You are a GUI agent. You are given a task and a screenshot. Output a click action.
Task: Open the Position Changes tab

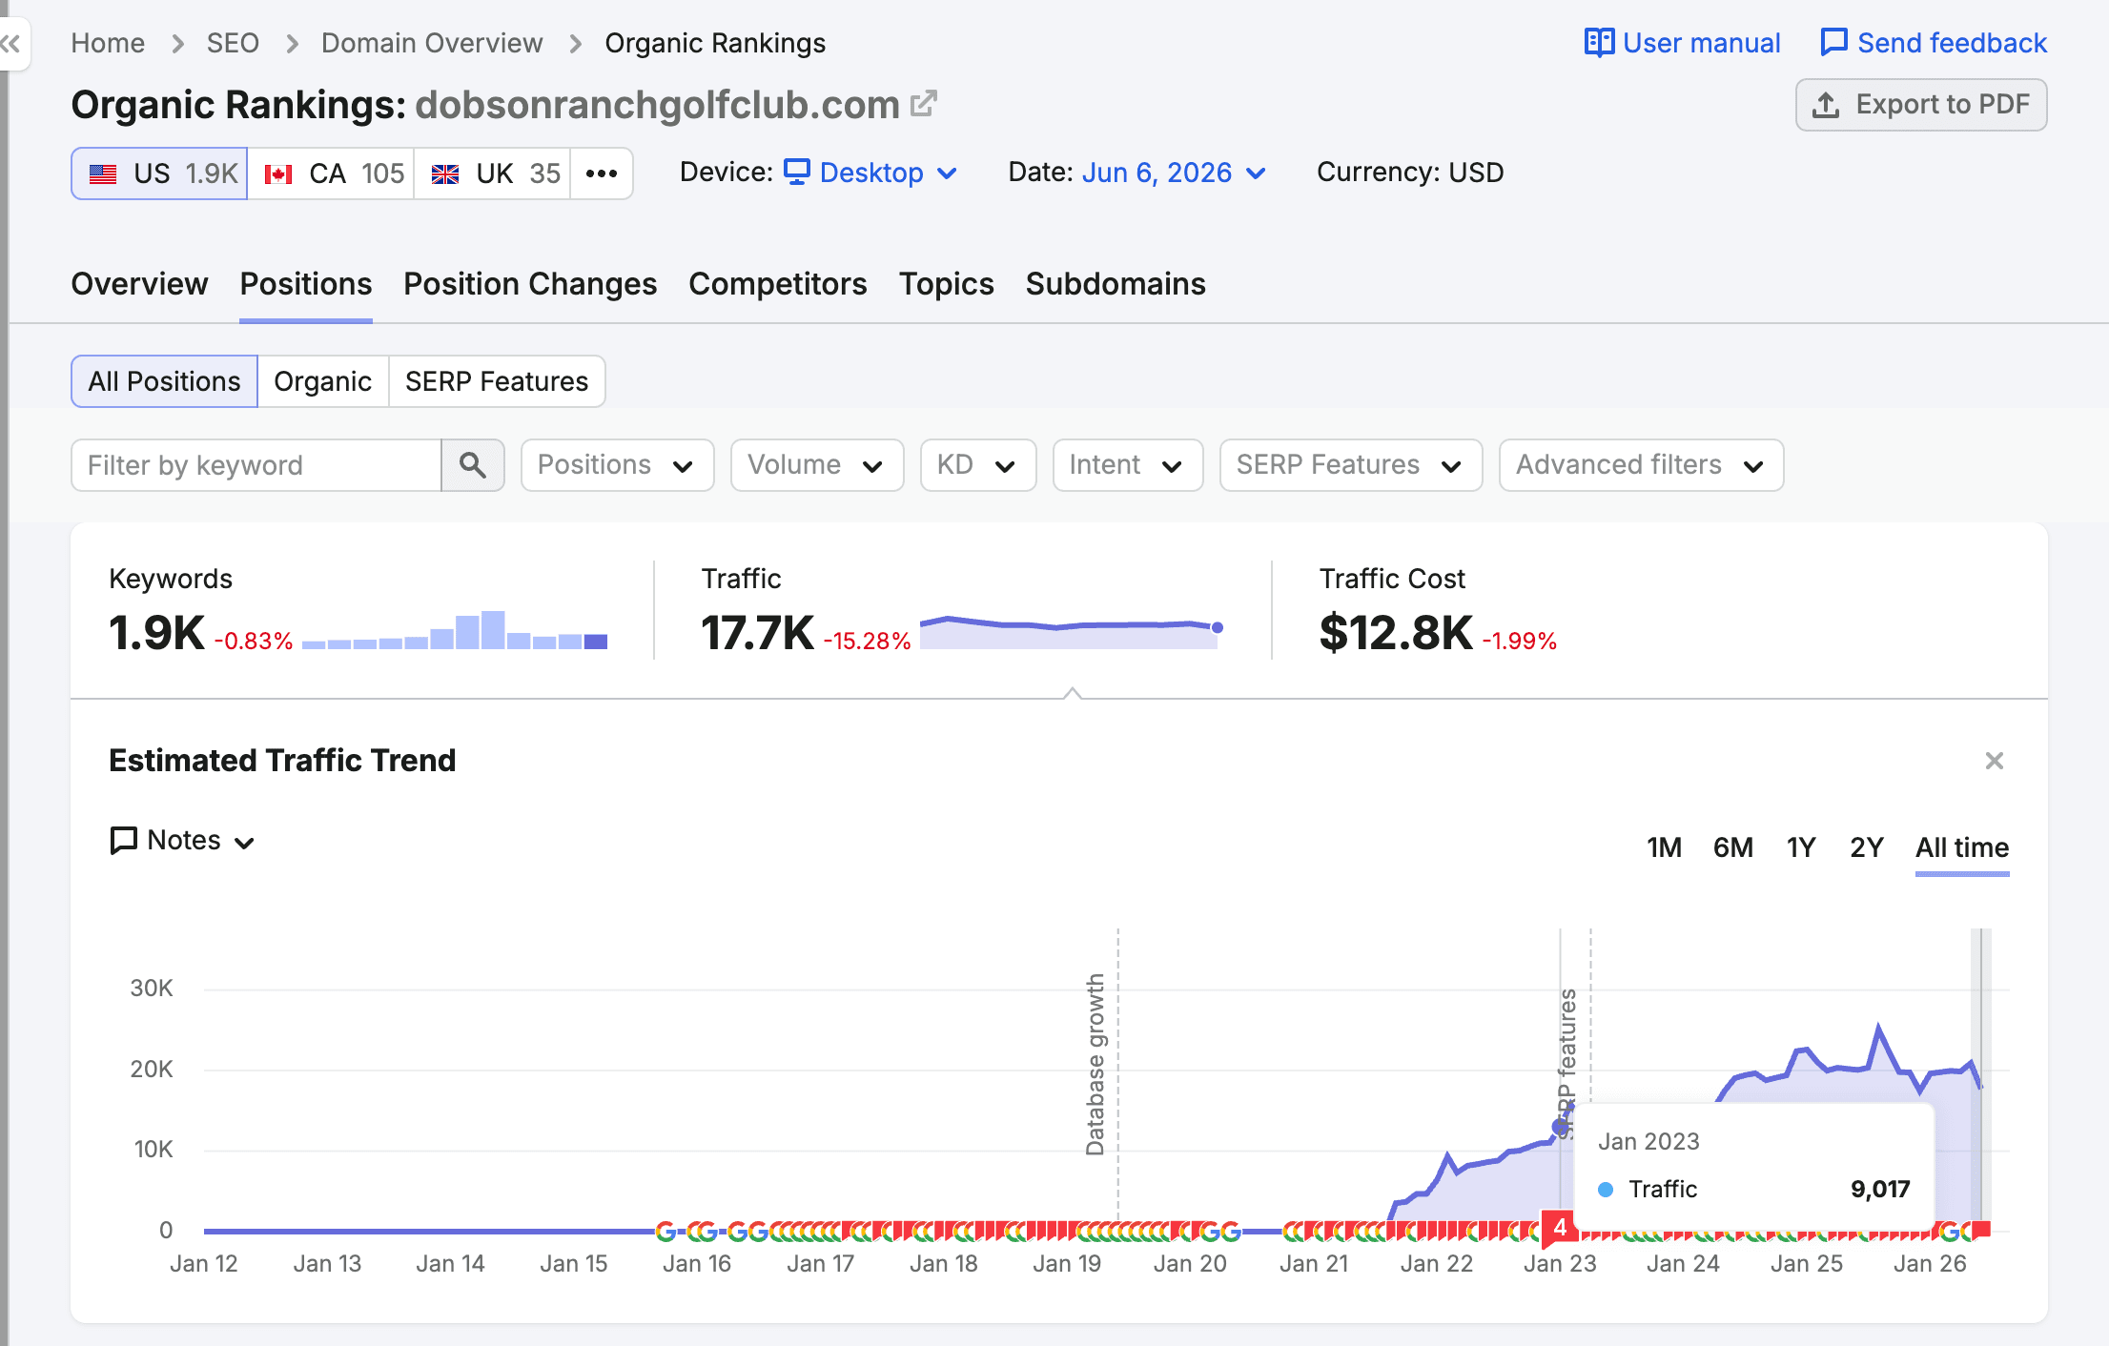pyautogui.click(x=530, y=284)
